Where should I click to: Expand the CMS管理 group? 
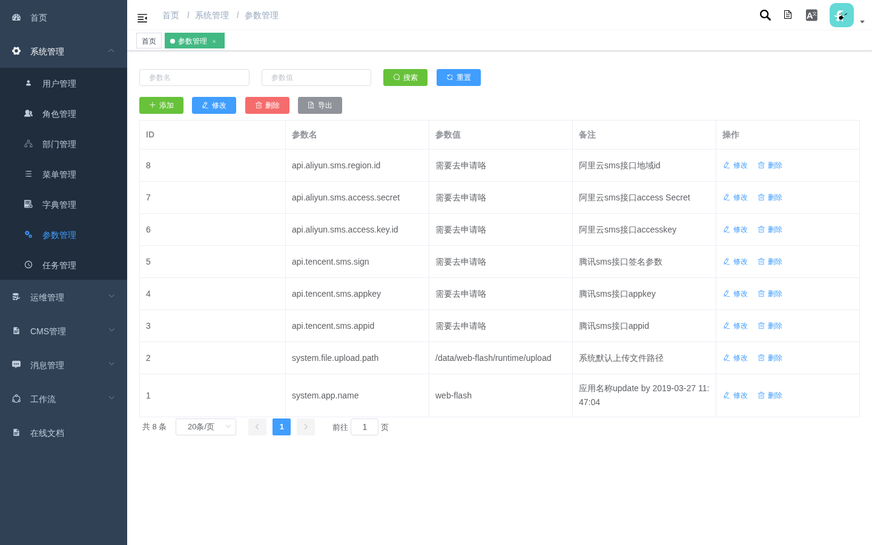click(x=64, y=331)
